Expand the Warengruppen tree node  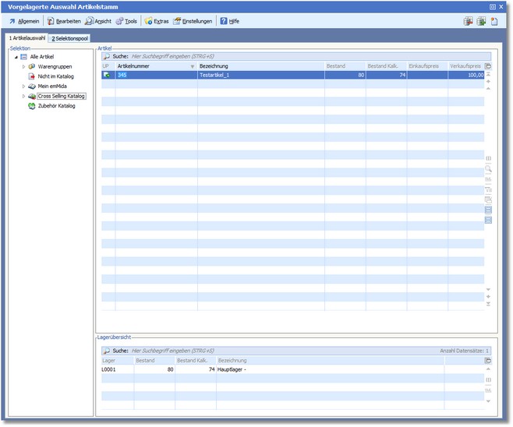click(x=23, y=67)
